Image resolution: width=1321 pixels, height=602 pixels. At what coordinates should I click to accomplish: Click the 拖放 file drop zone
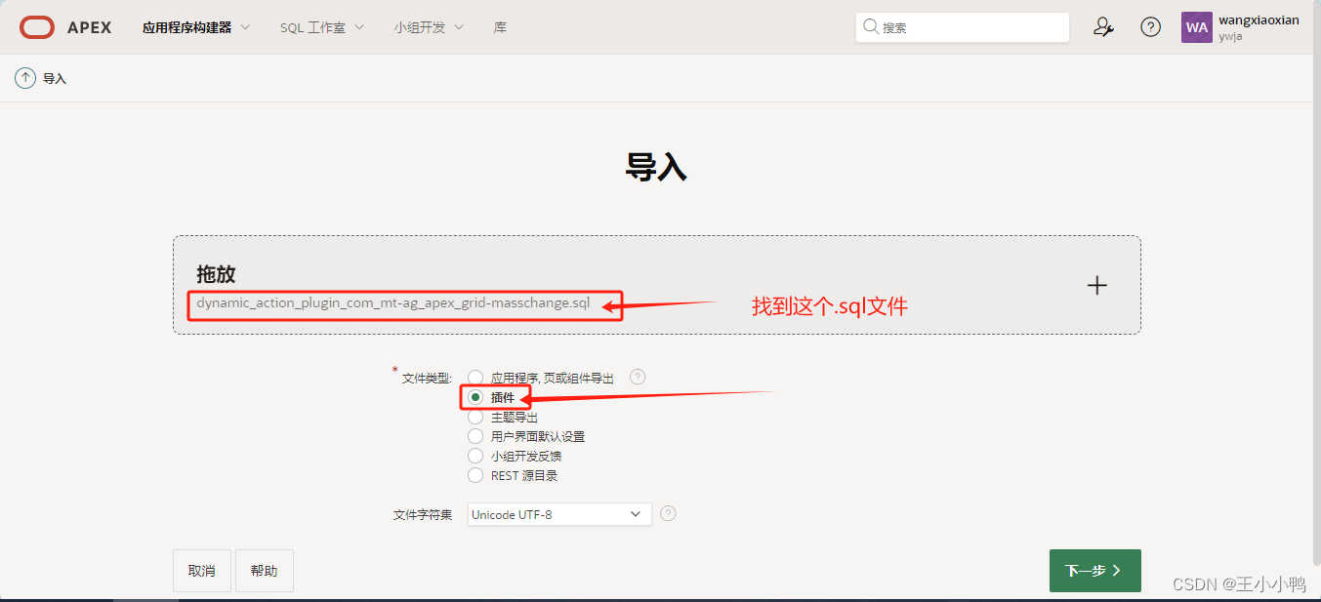coord(657,285)
